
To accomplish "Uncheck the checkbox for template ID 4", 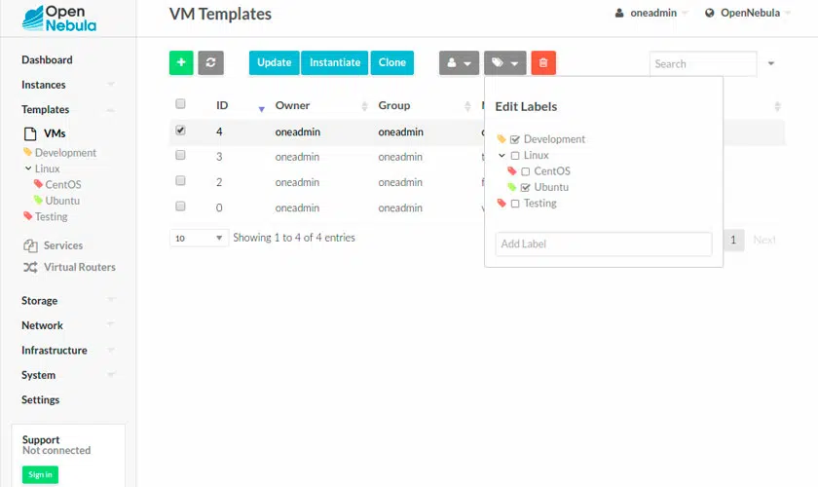I will click(180, 130).
